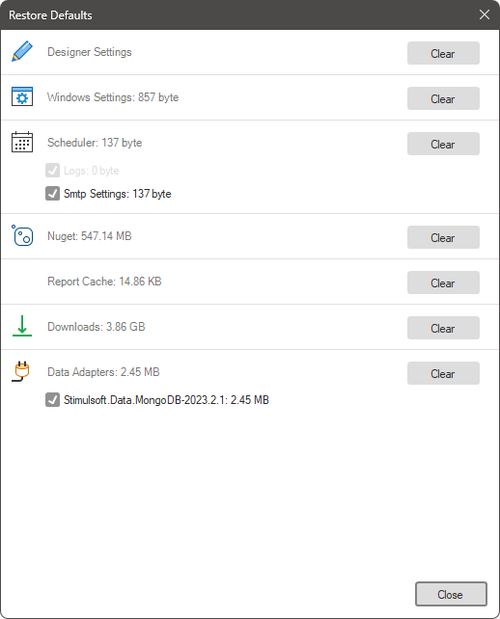Close the dialog using the Close button

451,594
